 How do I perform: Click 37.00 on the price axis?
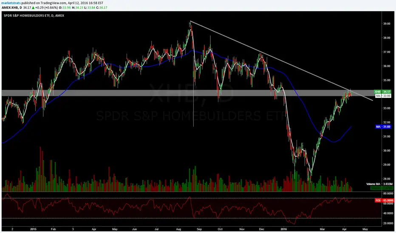coord(387,52)
